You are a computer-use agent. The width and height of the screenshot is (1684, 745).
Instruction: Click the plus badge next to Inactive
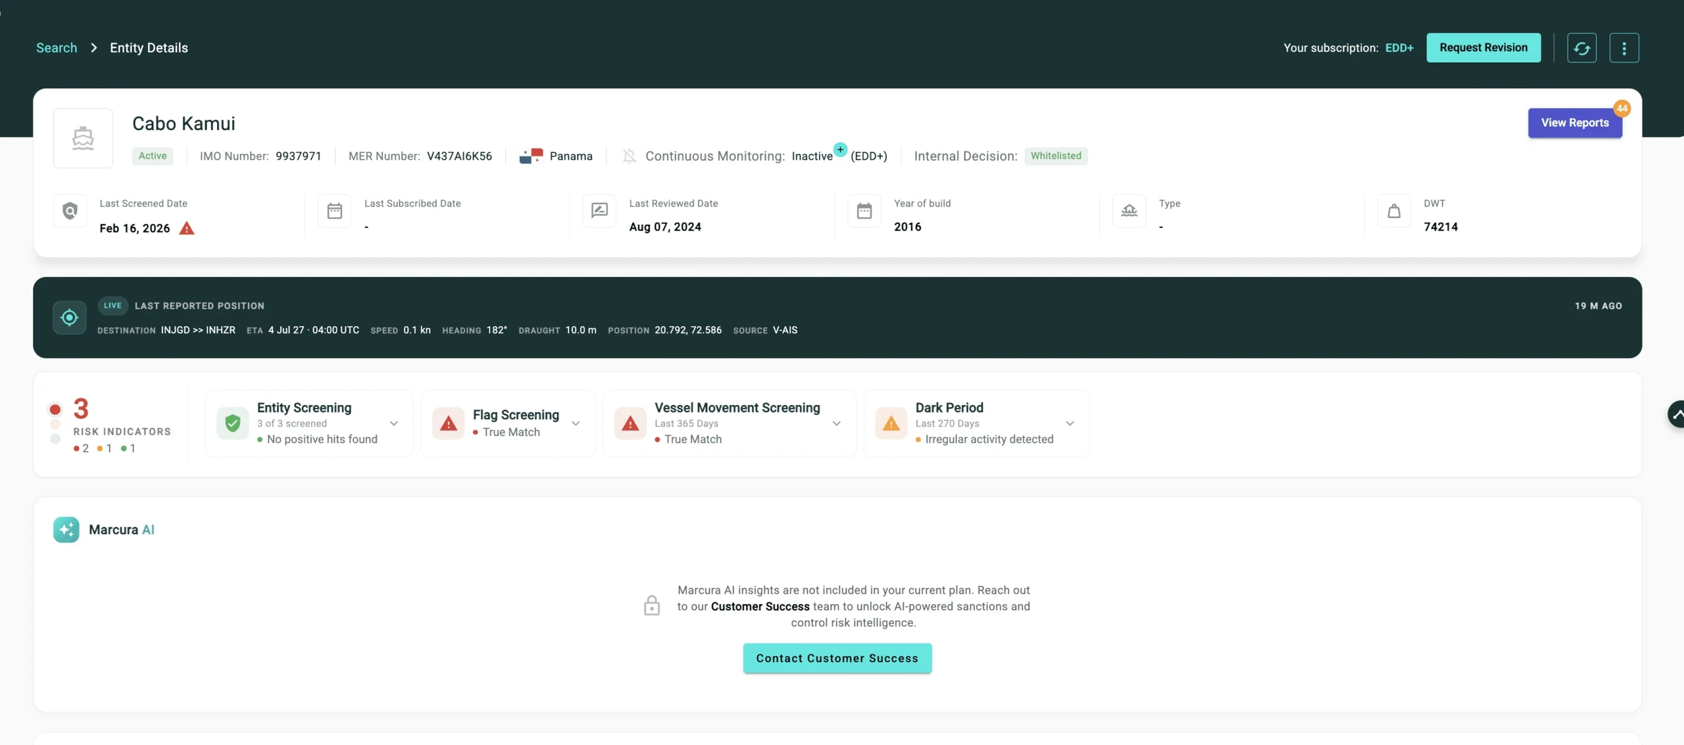coord(840,149)
